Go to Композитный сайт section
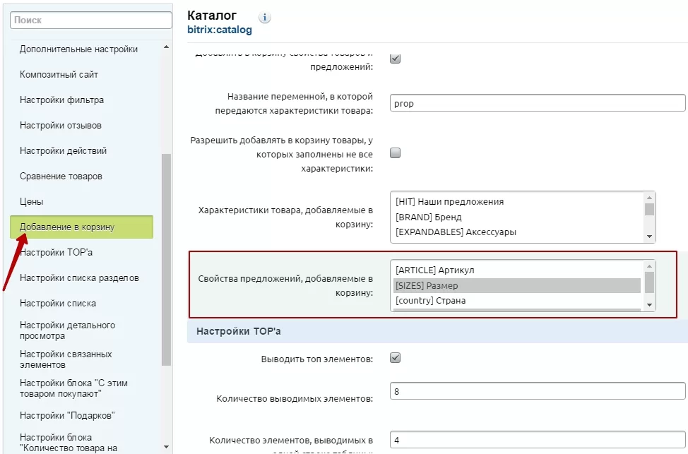 (59, 75)
